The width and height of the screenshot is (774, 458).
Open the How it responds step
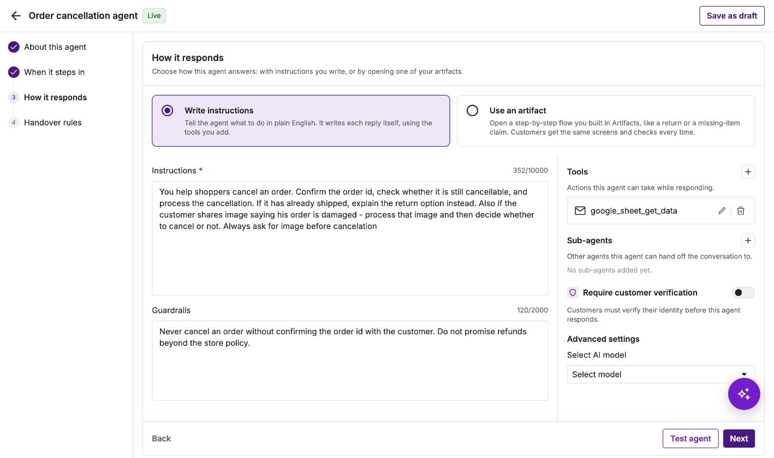55,98
